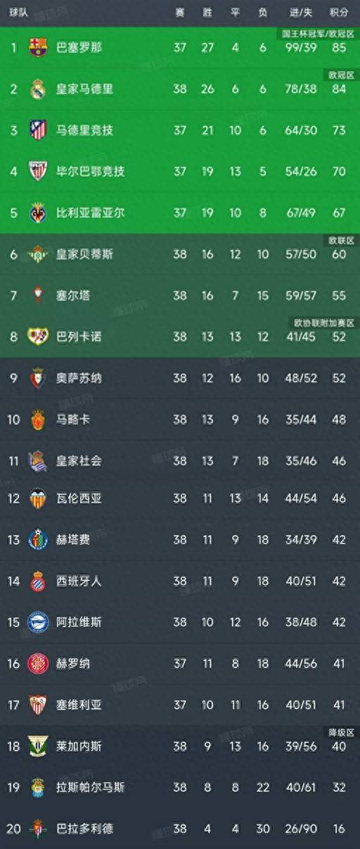Click the 降级区 relegation zone label

(341, 733)
